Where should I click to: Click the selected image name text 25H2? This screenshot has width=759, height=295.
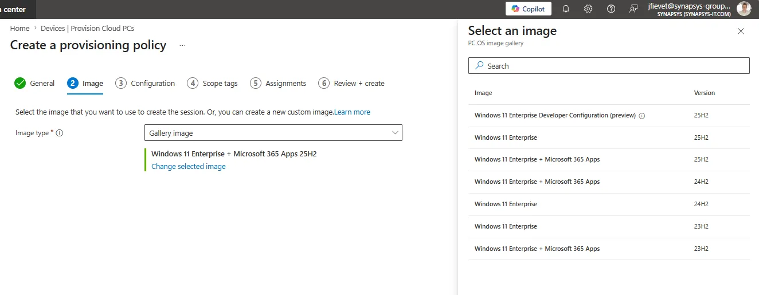(234, 154)
